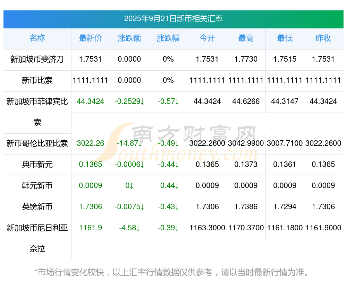Click change percent -0.43↓

[x=168, y=206]
